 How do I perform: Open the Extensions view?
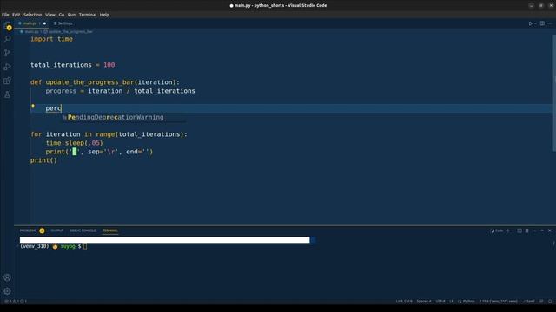(7, 81)
